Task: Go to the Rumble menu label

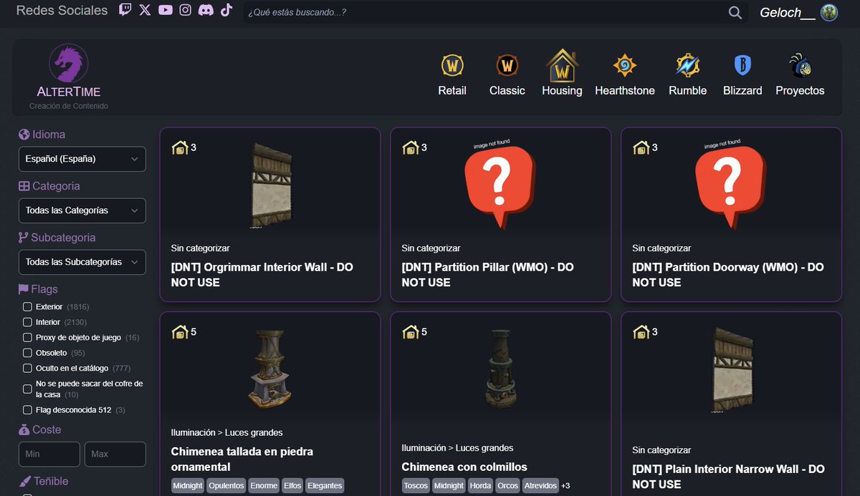Action: (688, 91)
